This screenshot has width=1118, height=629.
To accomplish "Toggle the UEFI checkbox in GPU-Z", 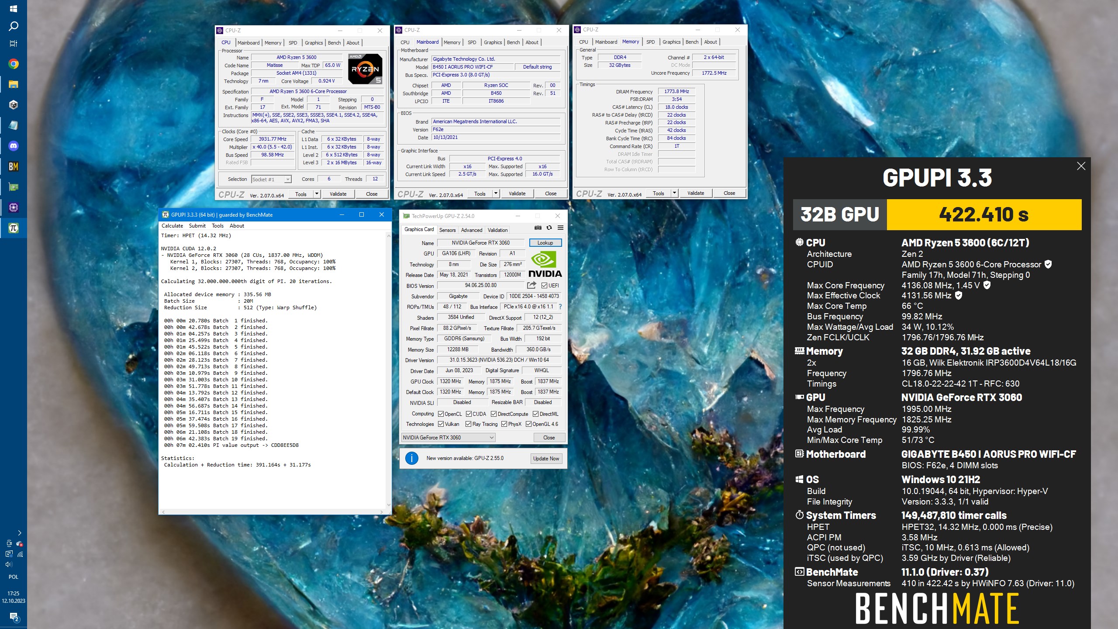I will 544,286.
